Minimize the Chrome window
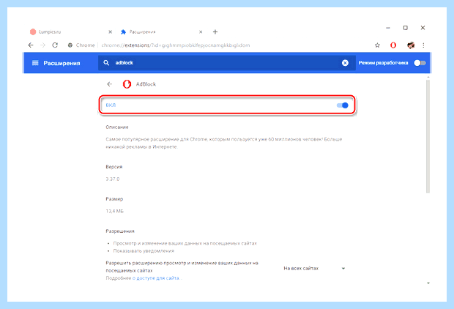The width and height of the screenshot is (454, 309). (388, 28)
